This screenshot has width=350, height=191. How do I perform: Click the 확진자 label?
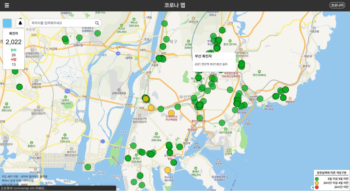pos(14,33)
